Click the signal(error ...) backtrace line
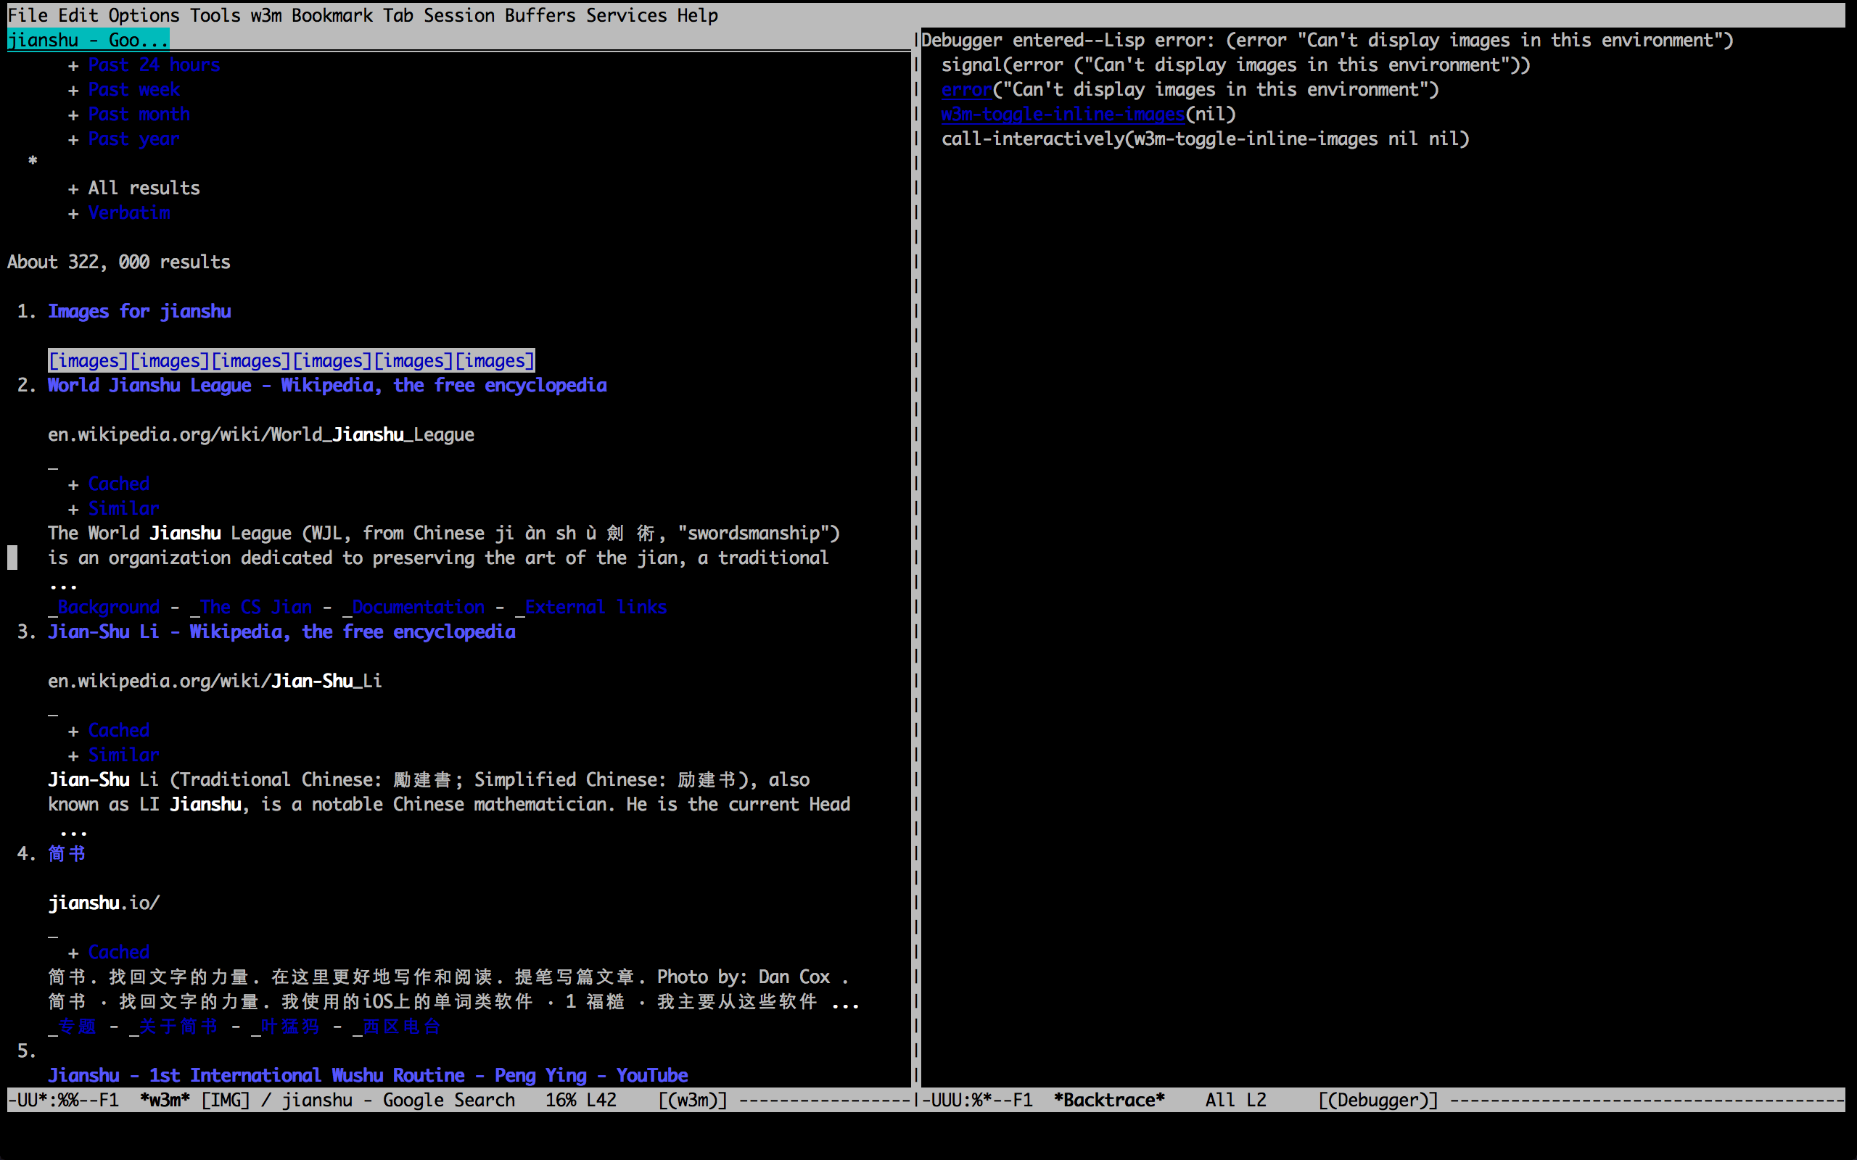The image size is (1857, 1160). pyautogui.click(x=1235, y=65)
